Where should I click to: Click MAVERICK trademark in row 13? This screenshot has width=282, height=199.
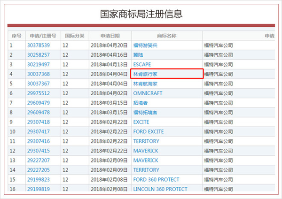[146, 160]
